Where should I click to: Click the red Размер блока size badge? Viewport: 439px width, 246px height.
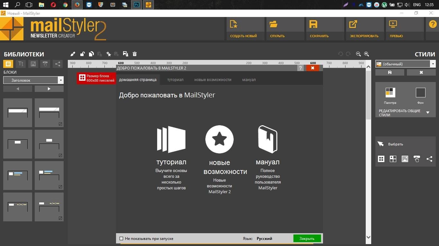(96, 78)
